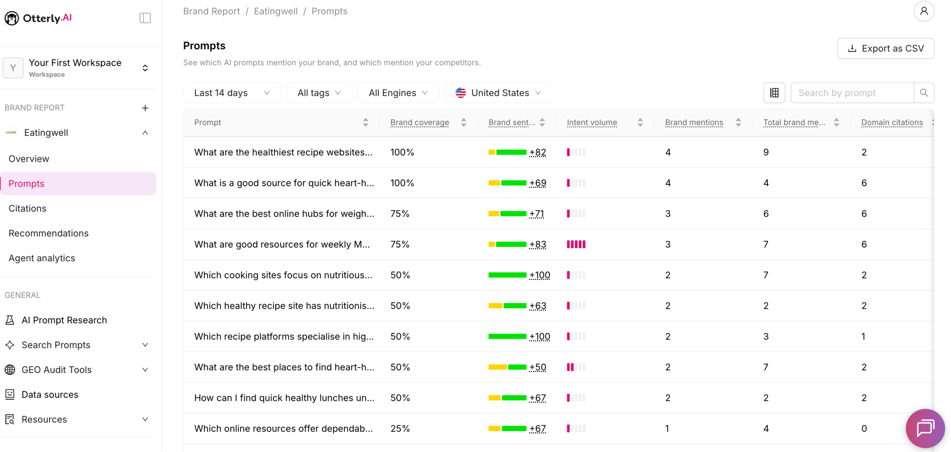
Task: Add a new brand report
Action: click(145, 108)
